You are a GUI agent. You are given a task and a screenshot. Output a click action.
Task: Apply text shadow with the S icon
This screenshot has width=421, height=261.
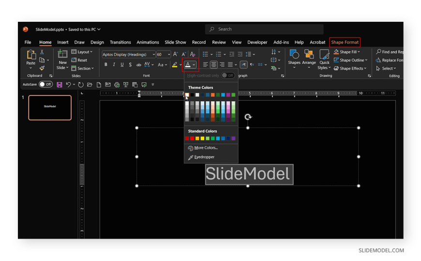tap(130, 65)
